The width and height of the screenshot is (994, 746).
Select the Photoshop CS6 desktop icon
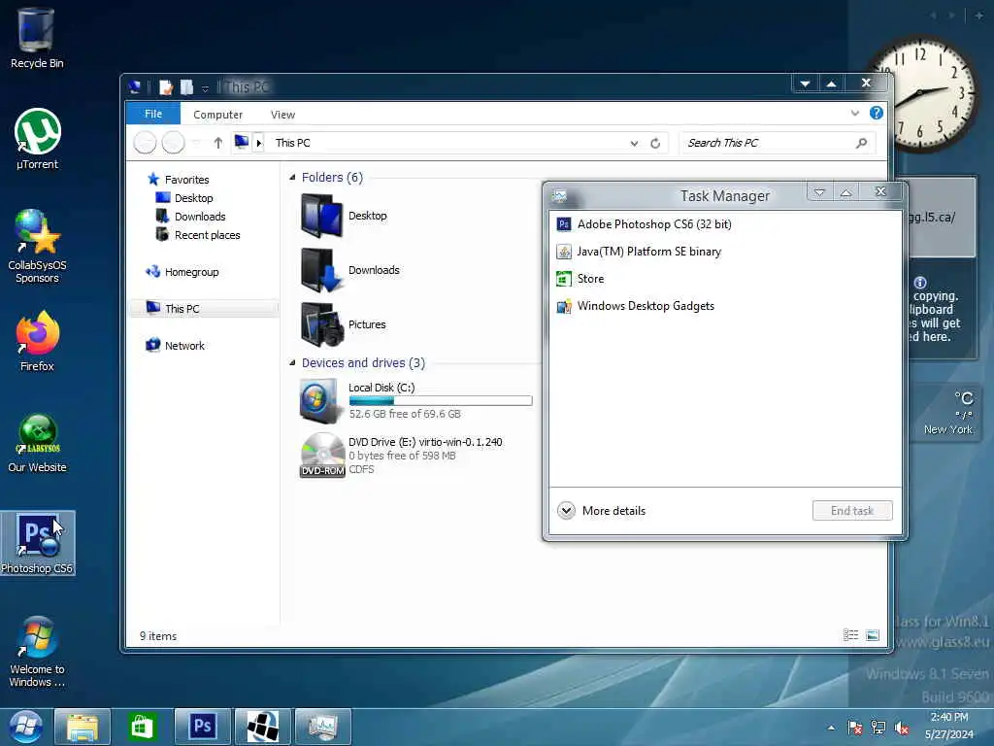tap(38, 543)
